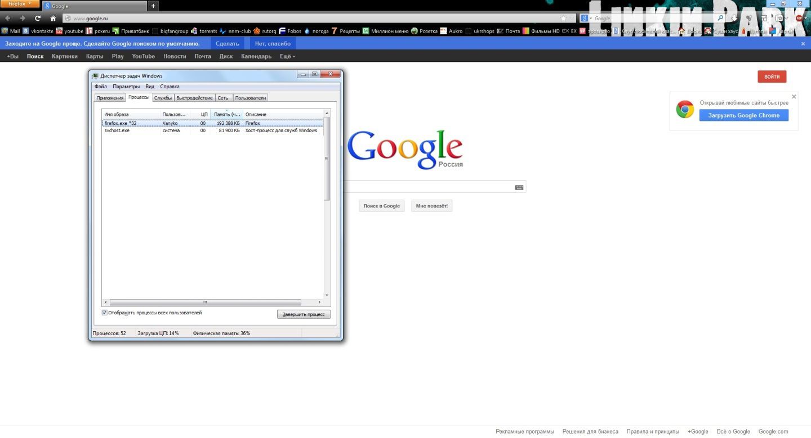
Task: Open 'Рекламные программы' footer link
Action: [525, 431]
